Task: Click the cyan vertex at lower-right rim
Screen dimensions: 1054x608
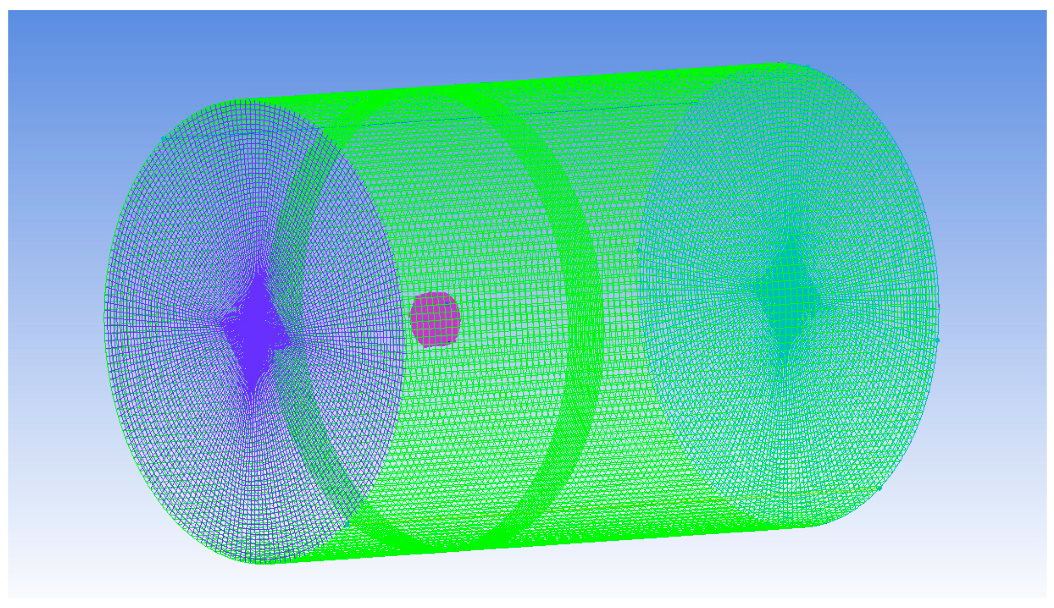Action: [879, 488]
